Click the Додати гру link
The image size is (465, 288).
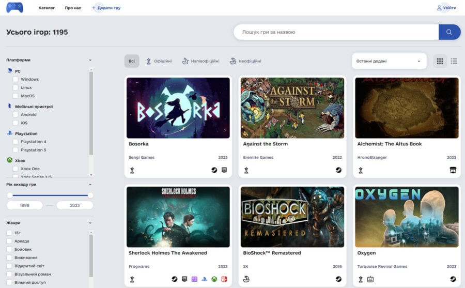(106, 8)
